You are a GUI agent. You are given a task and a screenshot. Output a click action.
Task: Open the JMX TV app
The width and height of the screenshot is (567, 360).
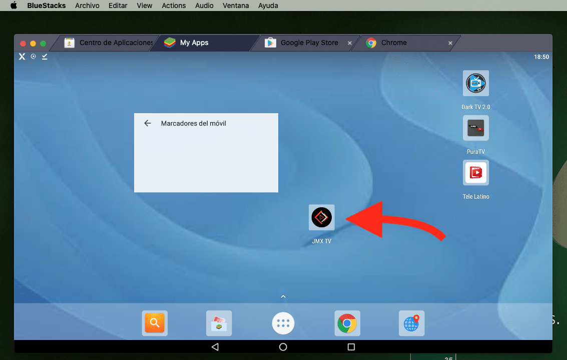(321, 217)
